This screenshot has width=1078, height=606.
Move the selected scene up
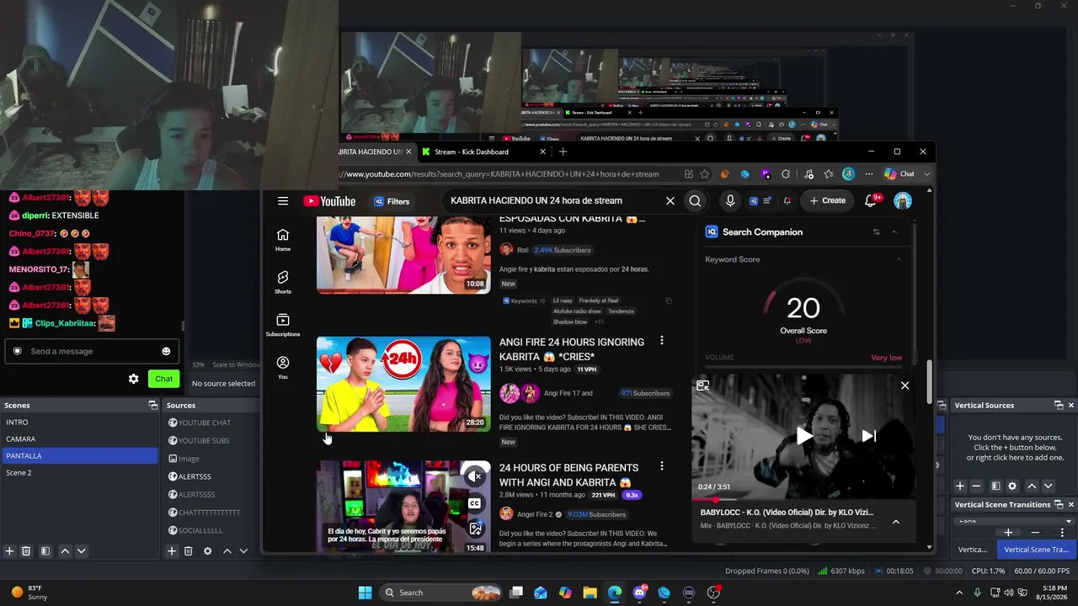click(65, 551)
